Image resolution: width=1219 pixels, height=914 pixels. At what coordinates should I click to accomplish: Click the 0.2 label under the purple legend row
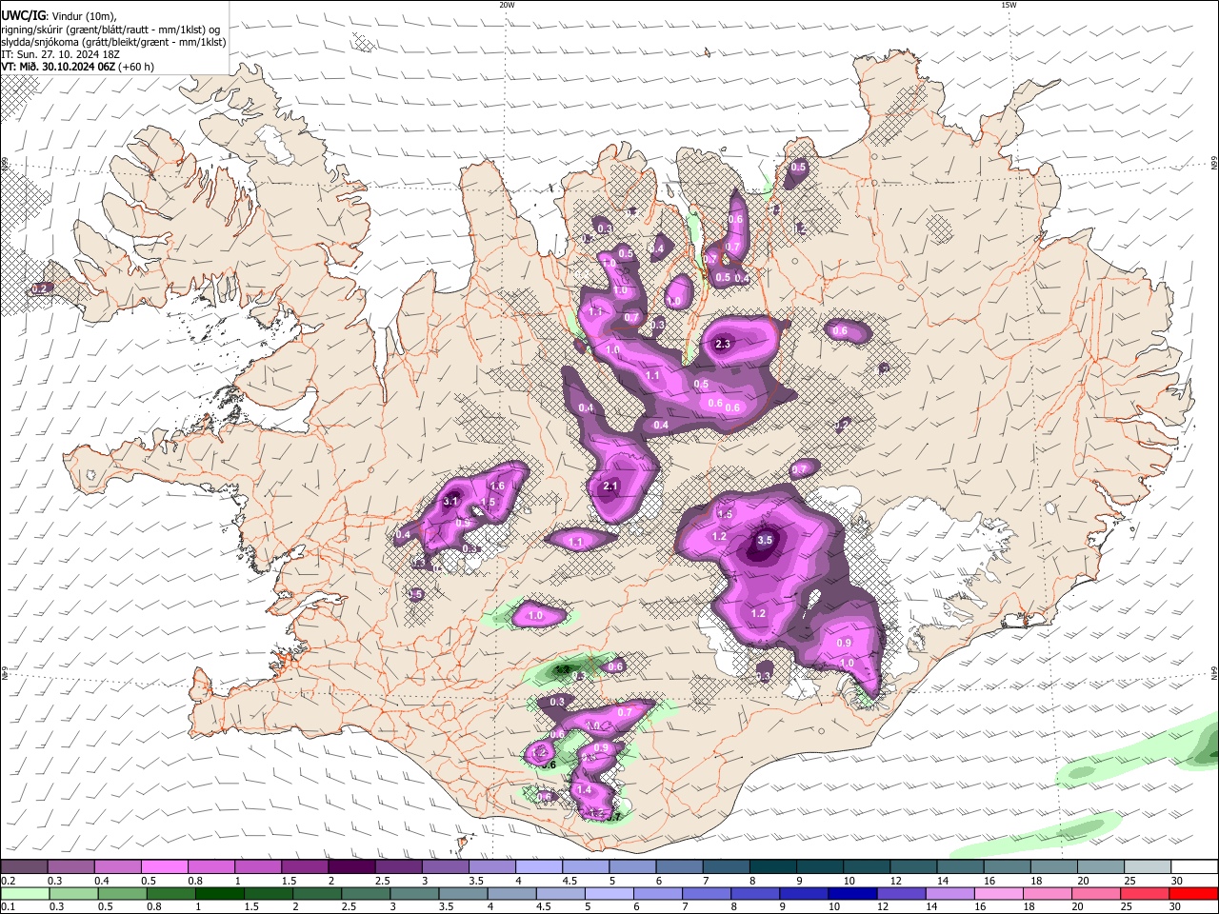pos(8,881)
